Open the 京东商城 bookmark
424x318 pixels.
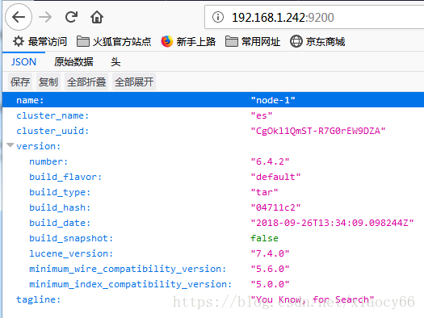tap(317, 42)
